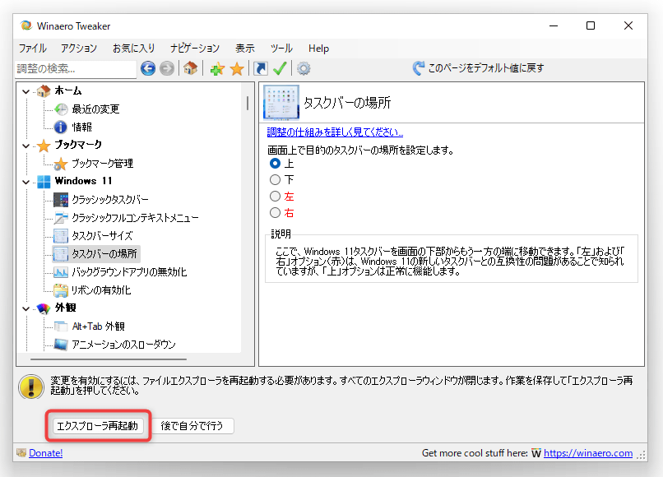Click the ブックマーク管理 icon
Viewport: 663px width, 477px height.
[x=61, y=164]
